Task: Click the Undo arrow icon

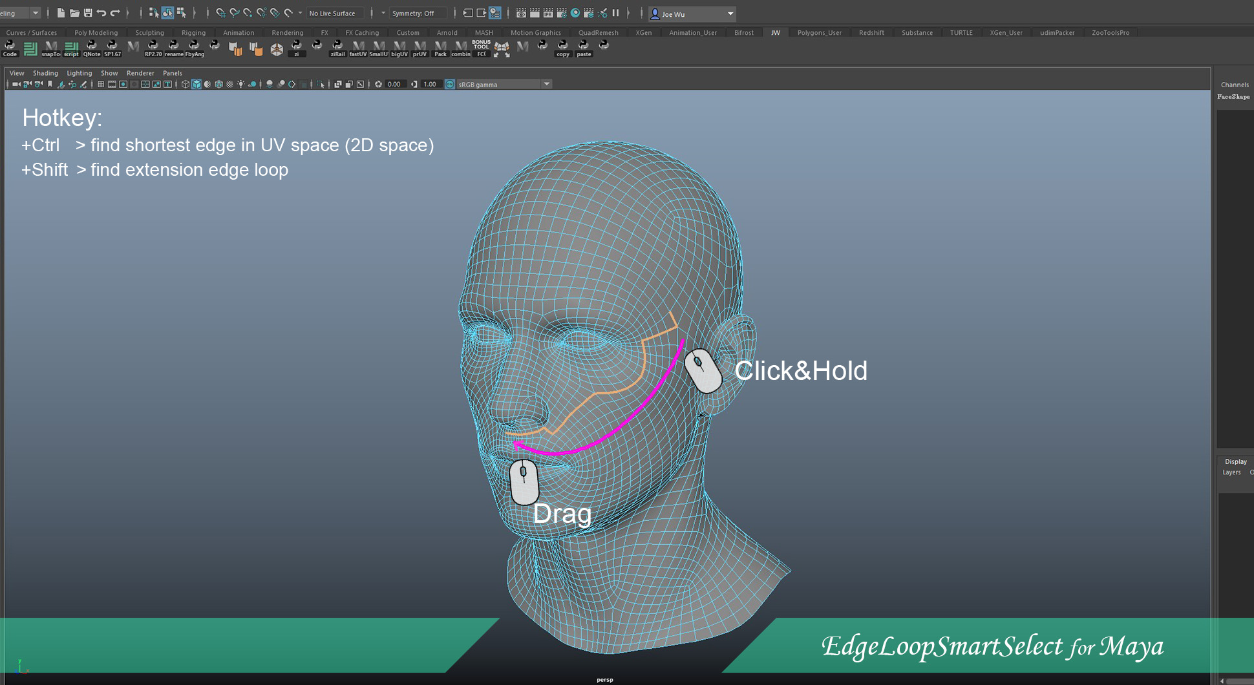Action: coord(101,13)
